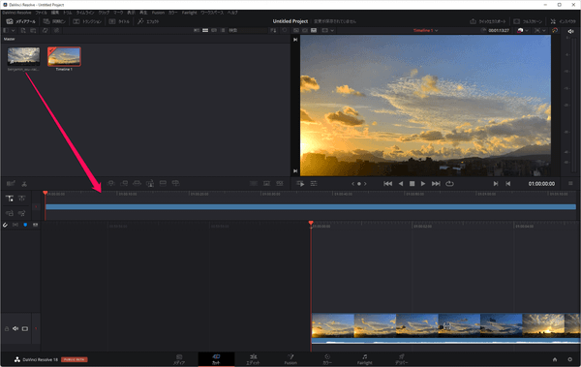Open the 編集 (Edit) menu

[55, 13]
